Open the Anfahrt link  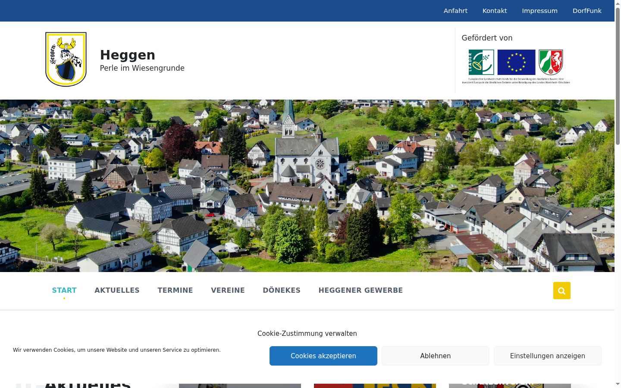pos(455,11)
